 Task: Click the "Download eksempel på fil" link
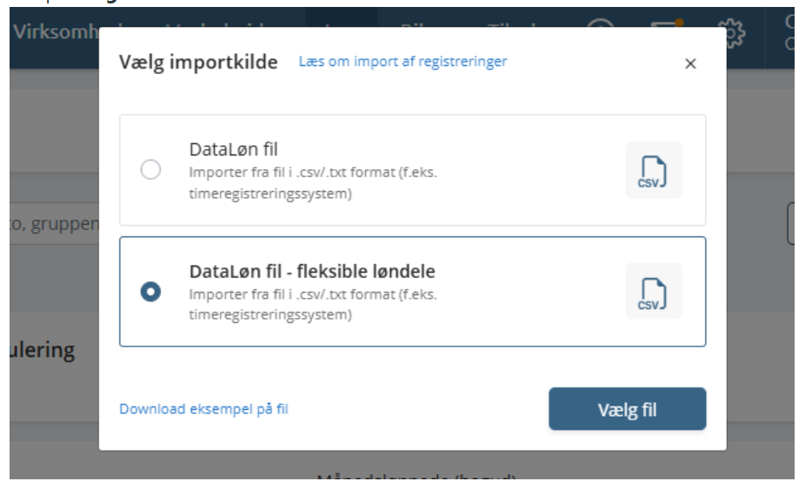(203, 409)
